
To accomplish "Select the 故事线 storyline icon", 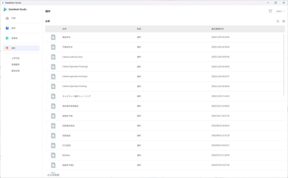I will (x=7, y=38).
